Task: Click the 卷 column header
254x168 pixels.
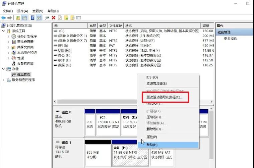Action: [70, 26]
